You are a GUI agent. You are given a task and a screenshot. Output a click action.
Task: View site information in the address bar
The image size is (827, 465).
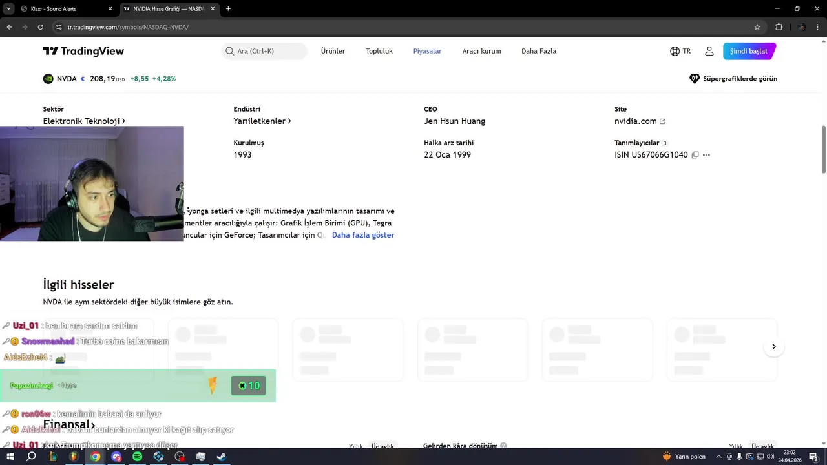(59, 27)
